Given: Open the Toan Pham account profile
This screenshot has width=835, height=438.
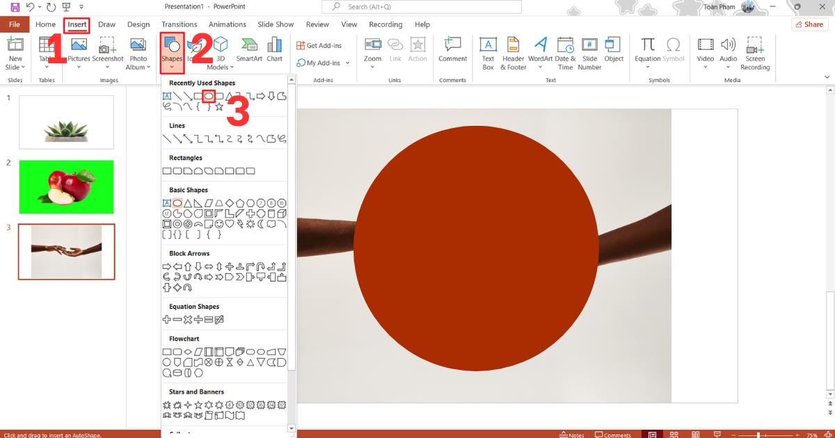Looking at the screenshot, I should (730, 7).
